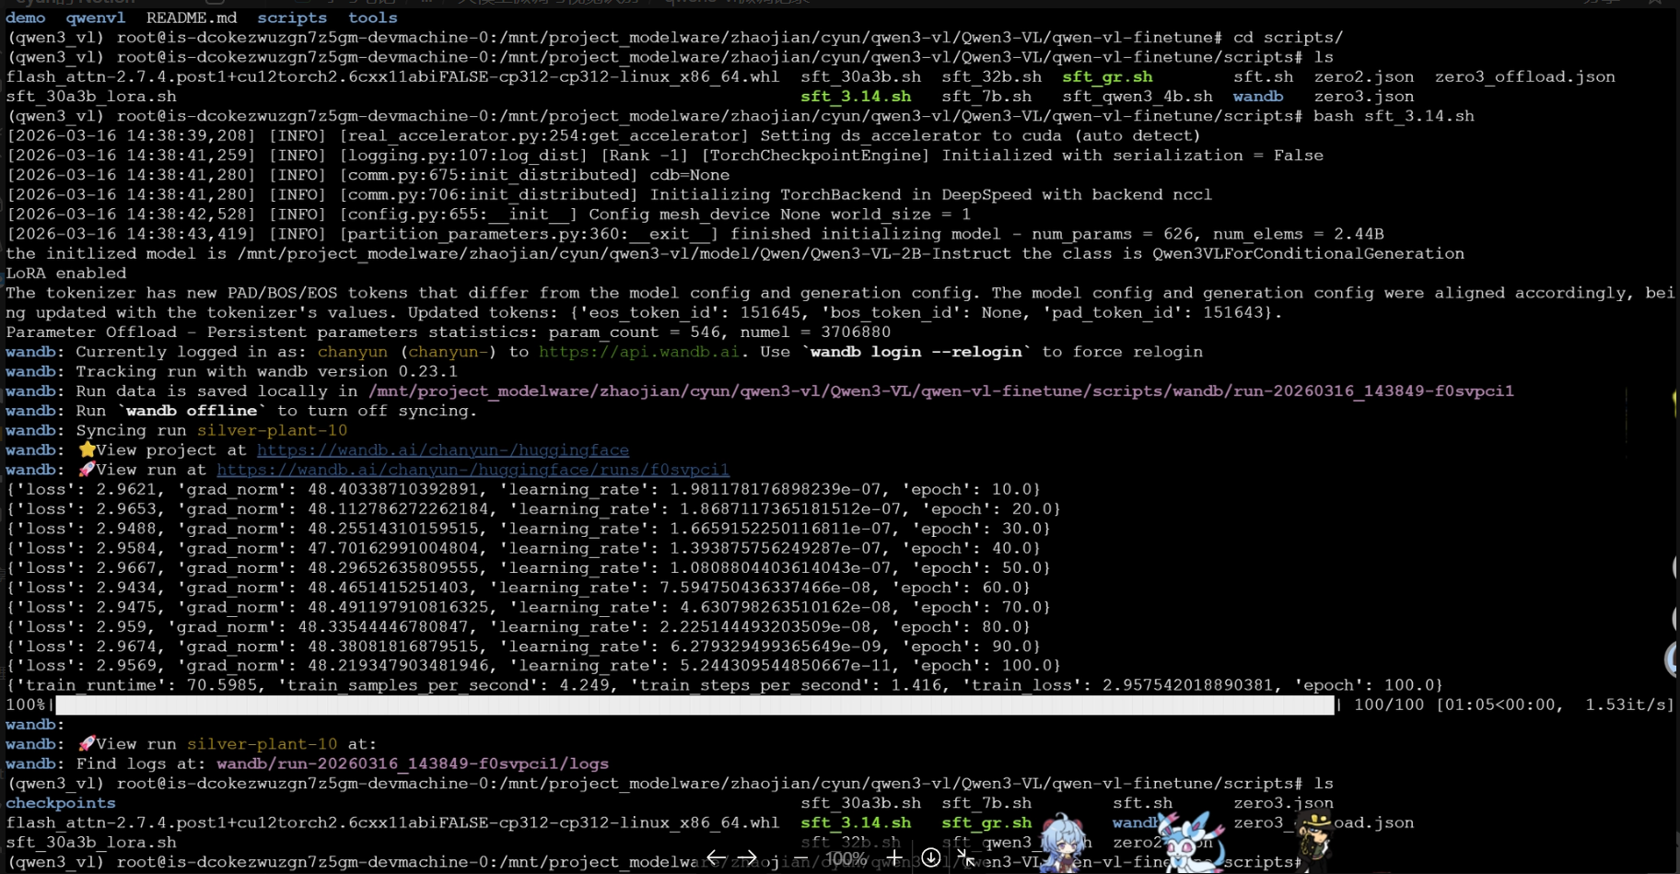Click 'sft_7b.sh' in the first ls listing
Viewport: 1680px width, 874px height.
point(986,97)
